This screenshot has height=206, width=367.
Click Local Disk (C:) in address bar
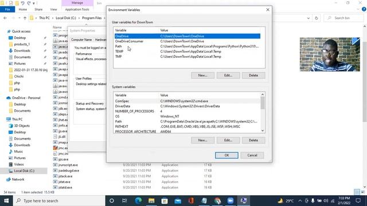[66, 18]
